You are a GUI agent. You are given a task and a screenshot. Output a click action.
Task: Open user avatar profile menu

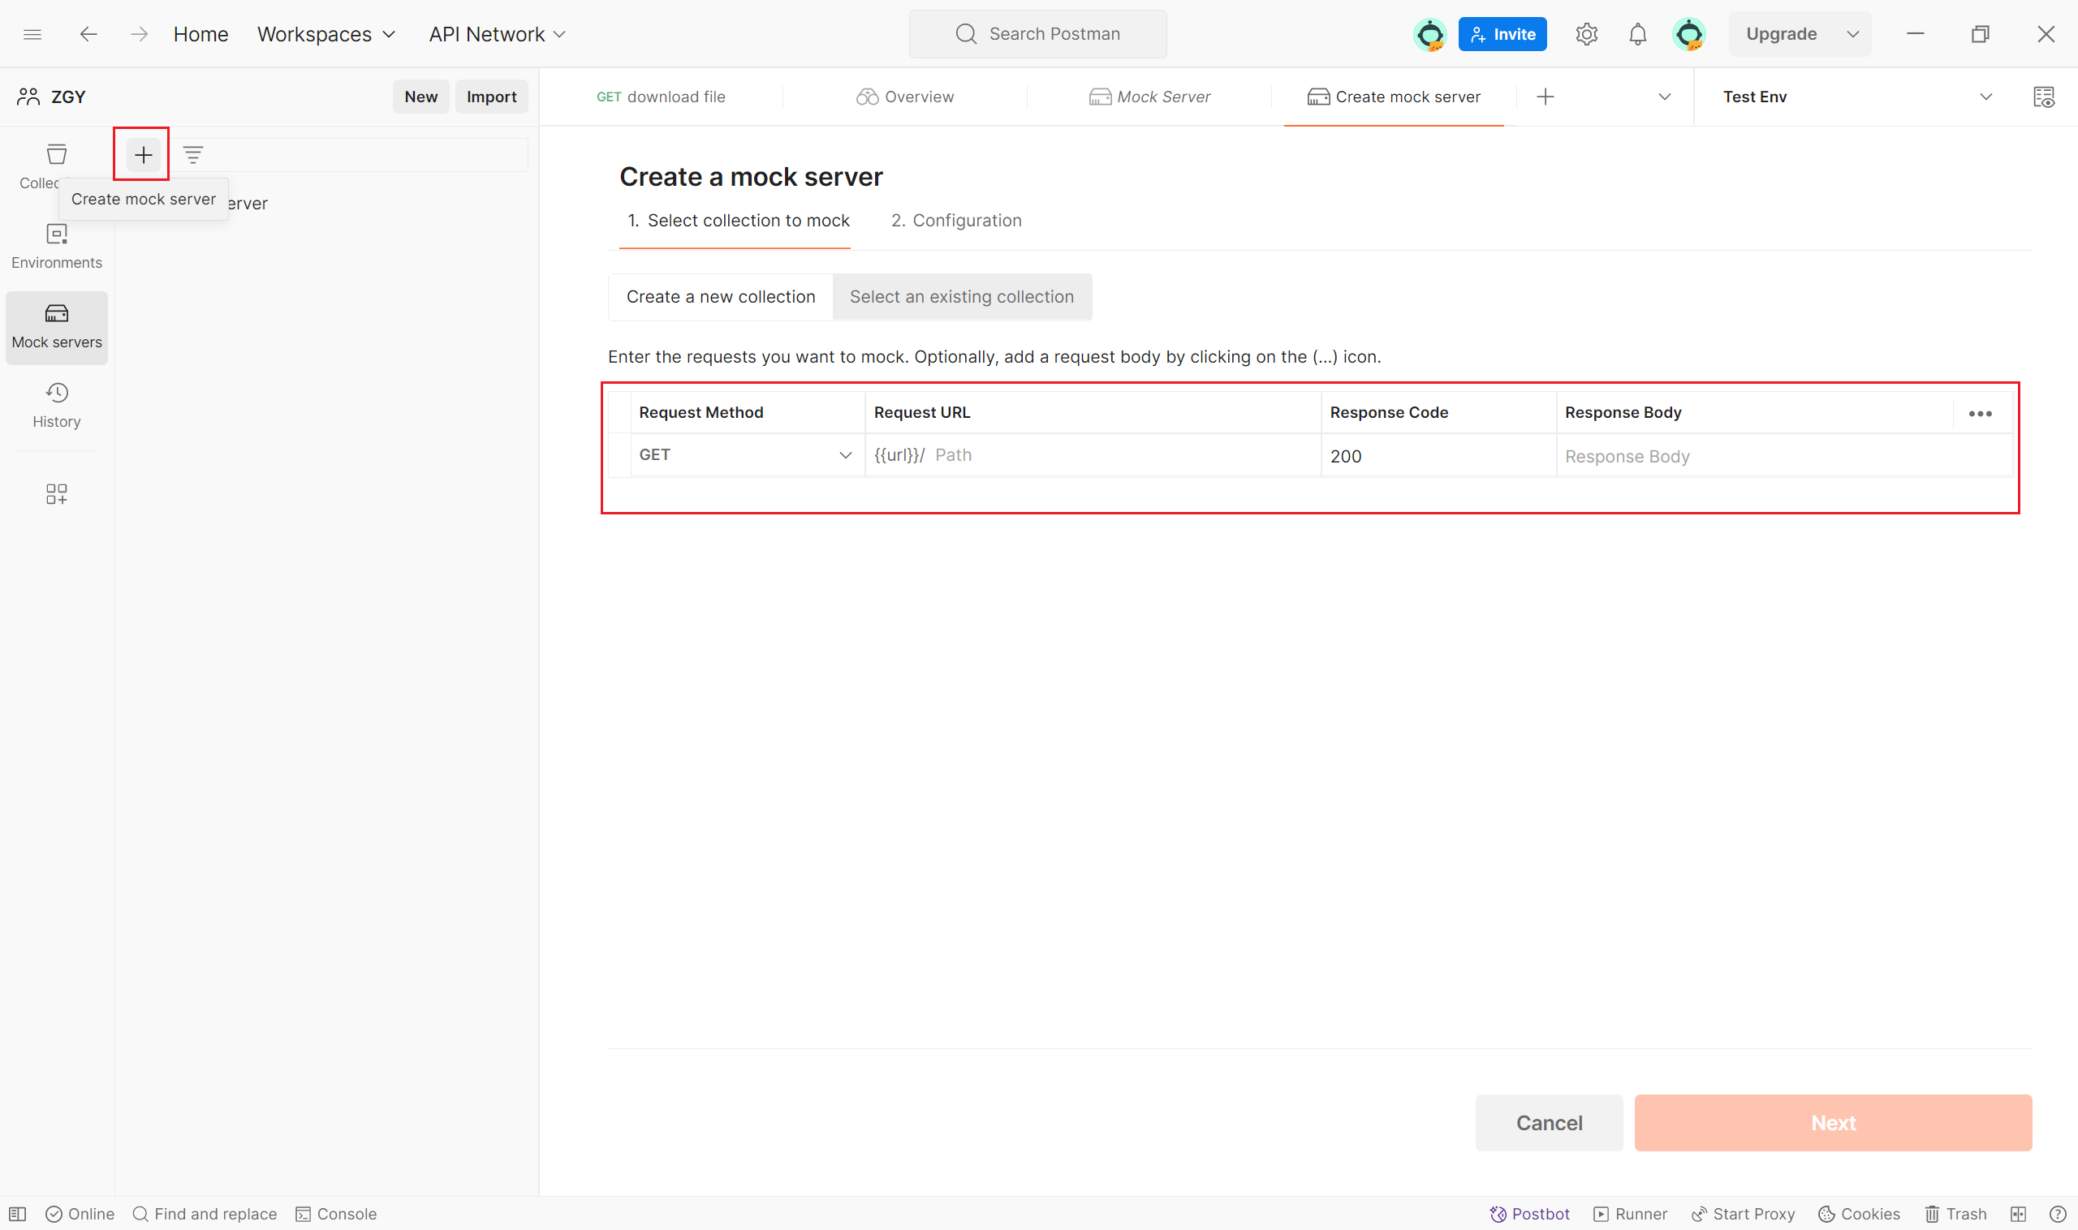pyautogui.click(x=1689, y=34)
